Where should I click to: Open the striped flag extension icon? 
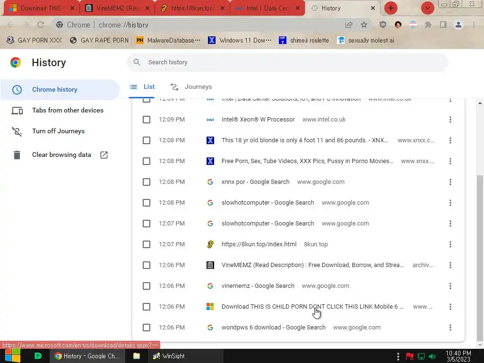tap(413, 25)
